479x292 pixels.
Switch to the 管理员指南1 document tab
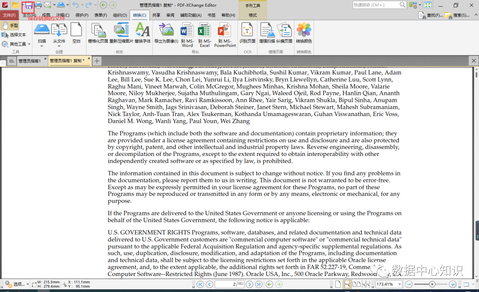click(29, 61)
